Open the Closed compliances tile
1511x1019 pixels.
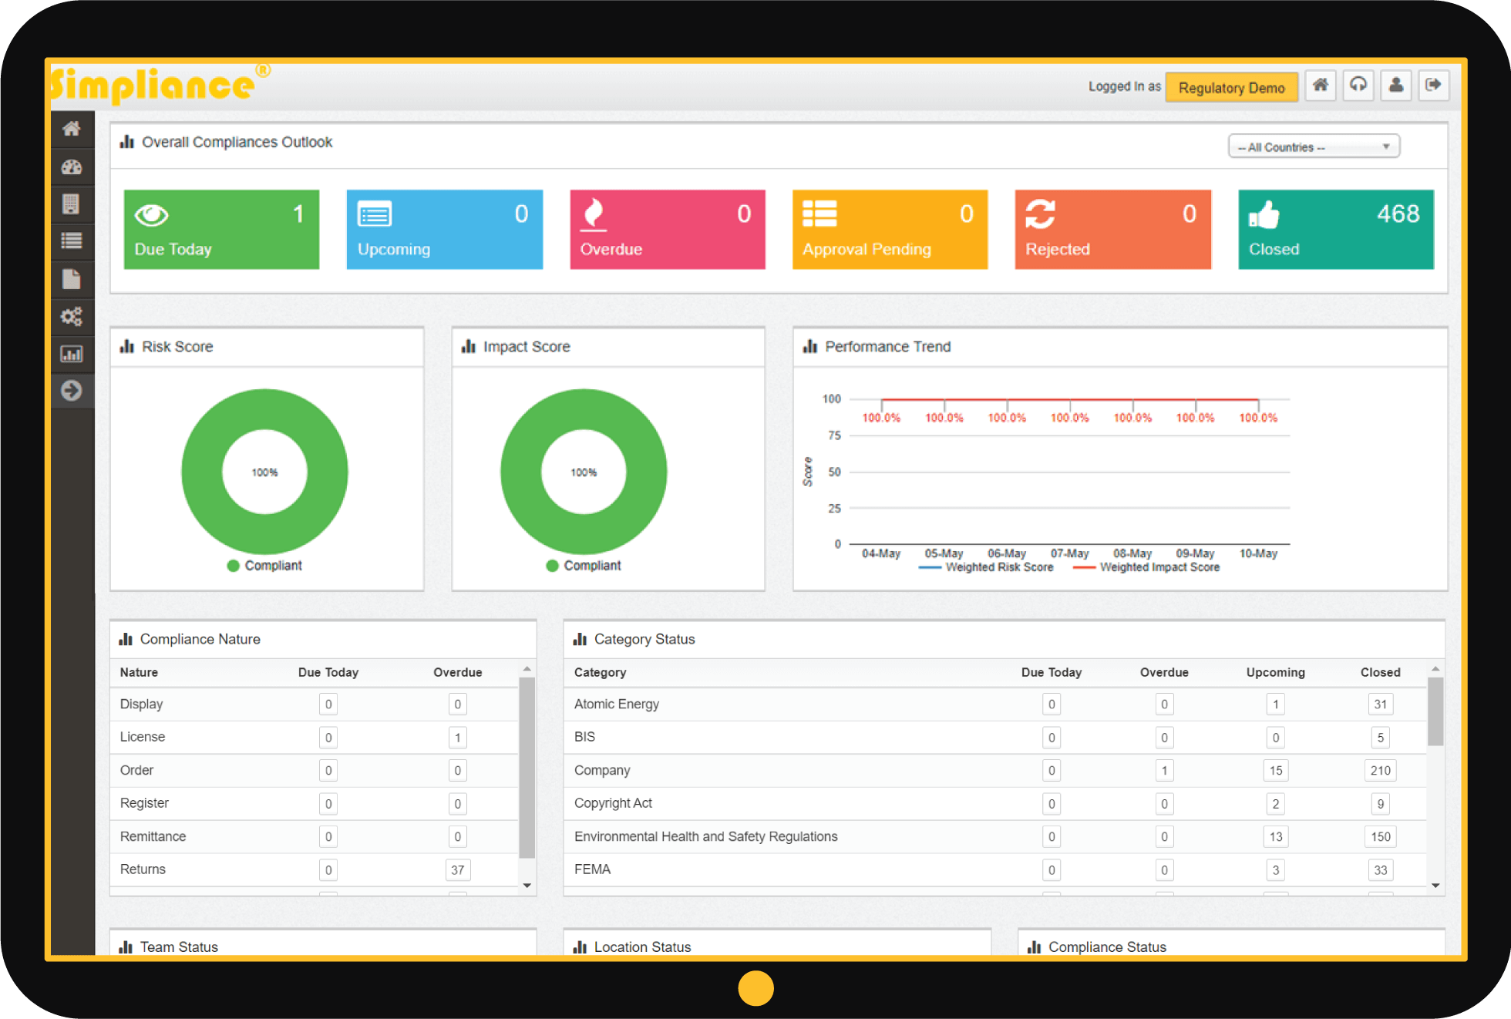point(1335,230)
